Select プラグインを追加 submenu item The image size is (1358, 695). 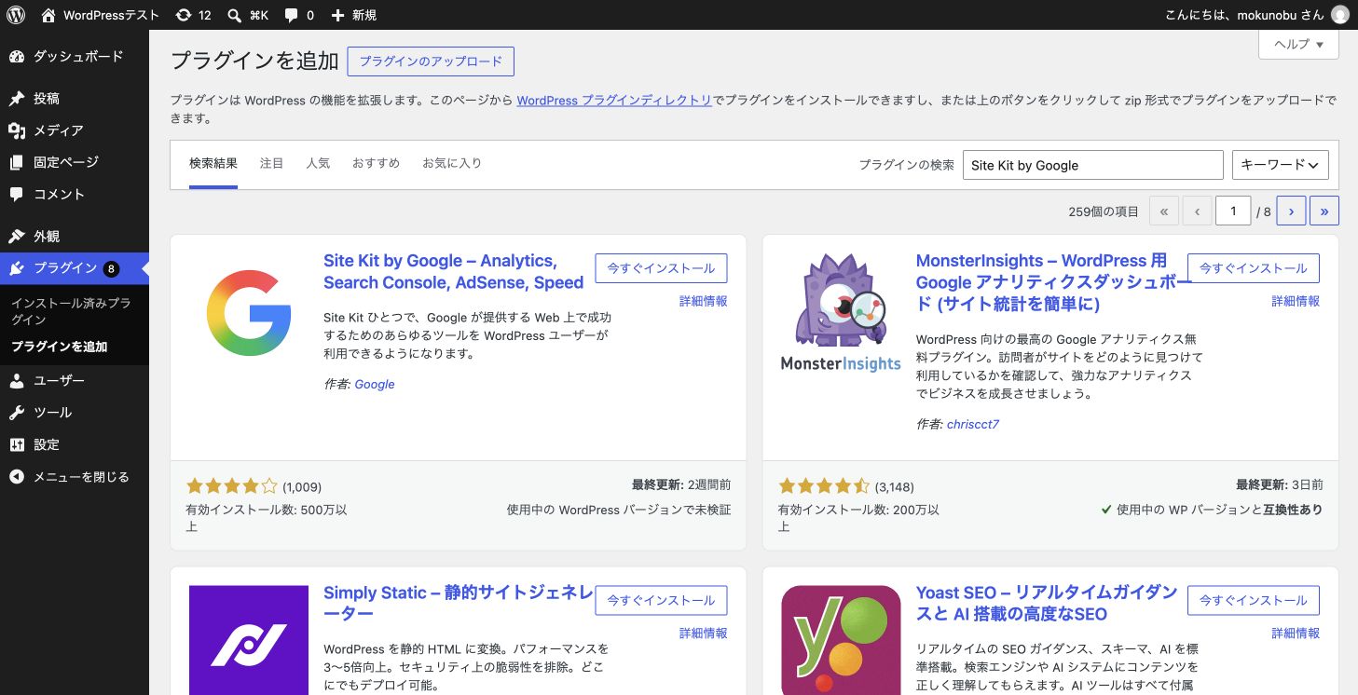(60, 347)
